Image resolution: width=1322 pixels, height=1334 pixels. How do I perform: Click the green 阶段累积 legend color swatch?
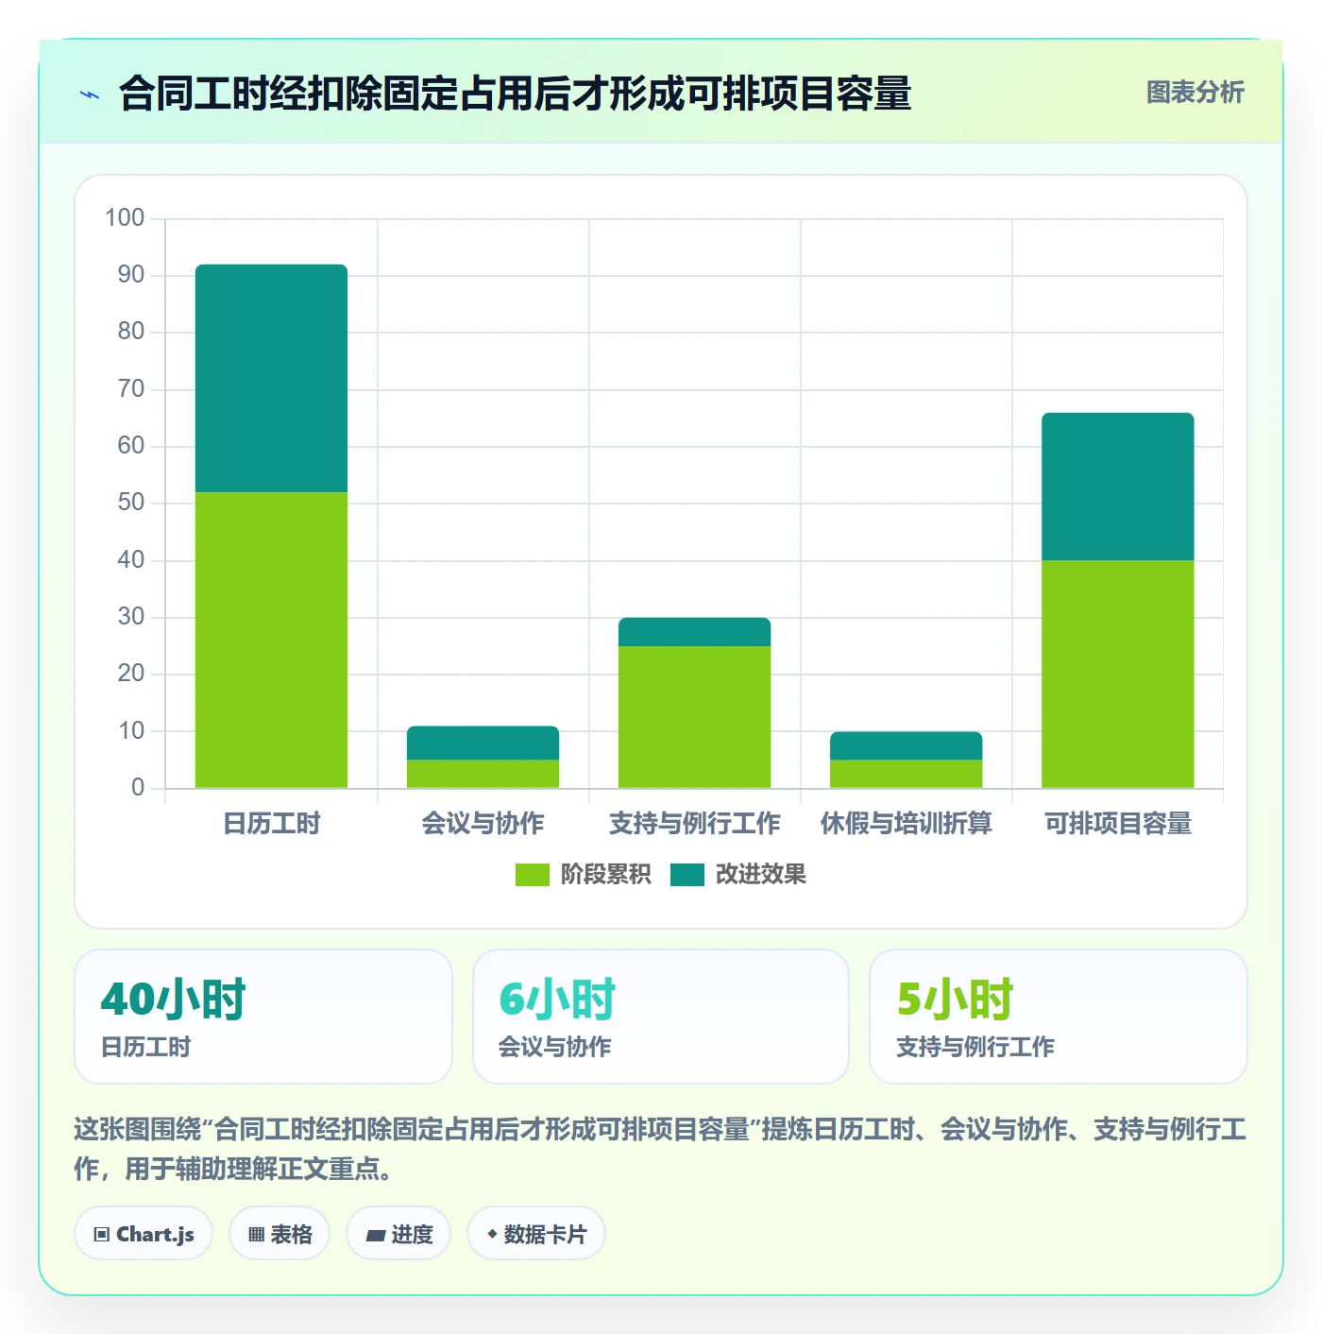pyautogui.click(x=533, y=875)
